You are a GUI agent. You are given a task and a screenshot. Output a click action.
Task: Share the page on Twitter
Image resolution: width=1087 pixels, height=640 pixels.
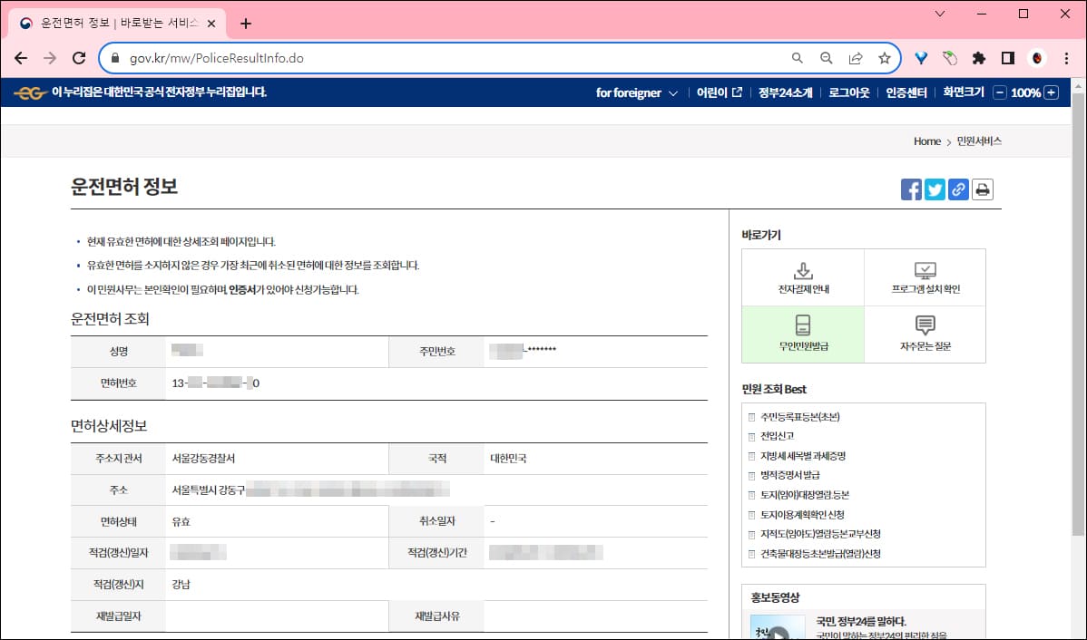click(x=935, y=189)
